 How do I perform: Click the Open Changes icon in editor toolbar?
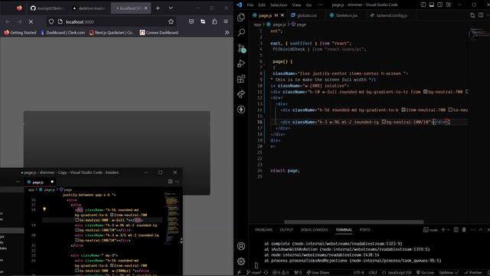472,15
